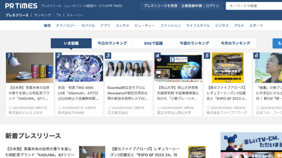Click the number 1 rank badge
This screenshot has width=282, height=158.
pos(9,56)
